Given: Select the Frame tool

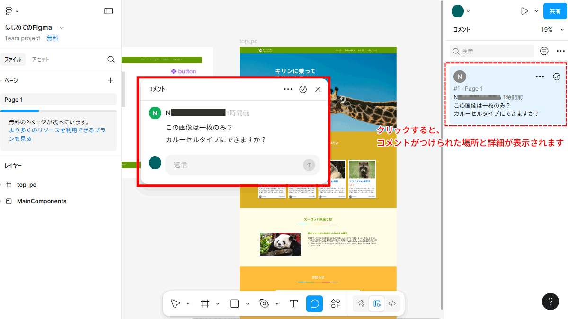Looking at the screenshot, I should click(x=205, y=303).
